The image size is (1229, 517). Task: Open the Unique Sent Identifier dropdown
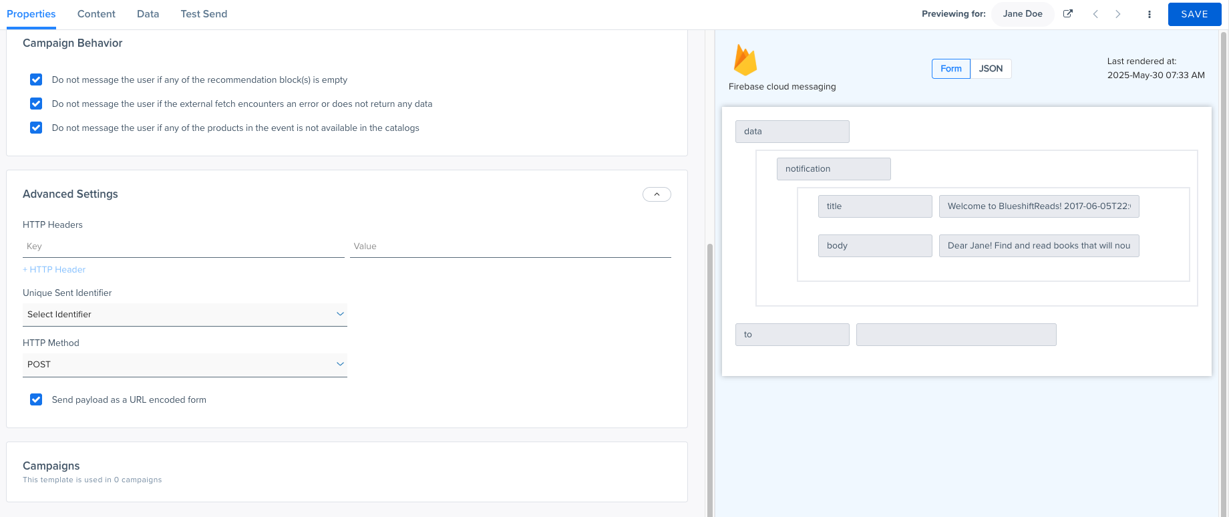pos(185,315)
